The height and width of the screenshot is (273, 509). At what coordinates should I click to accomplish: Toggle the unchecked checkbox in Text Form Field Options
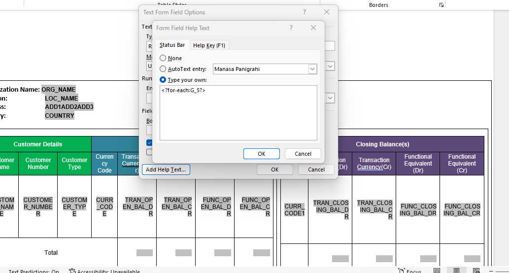point(149,152)
